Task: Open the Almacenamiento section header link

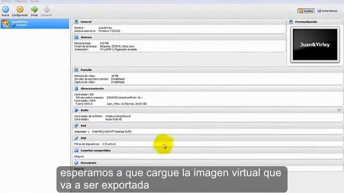Action: pos(92,88)
